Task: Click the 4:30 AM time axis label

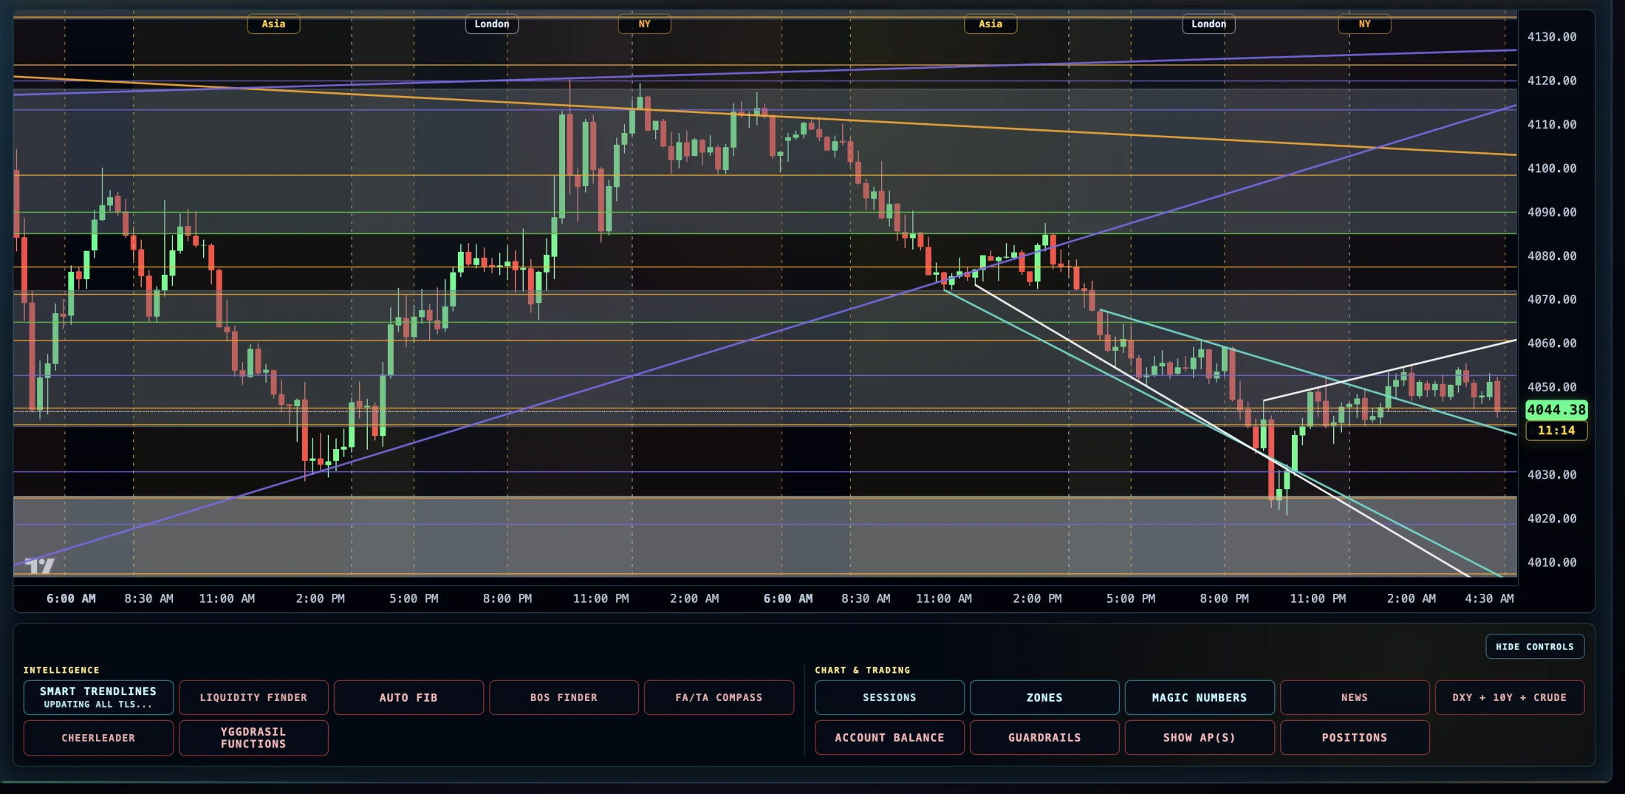Action: pyautogui.click(x=1489, y=598)
